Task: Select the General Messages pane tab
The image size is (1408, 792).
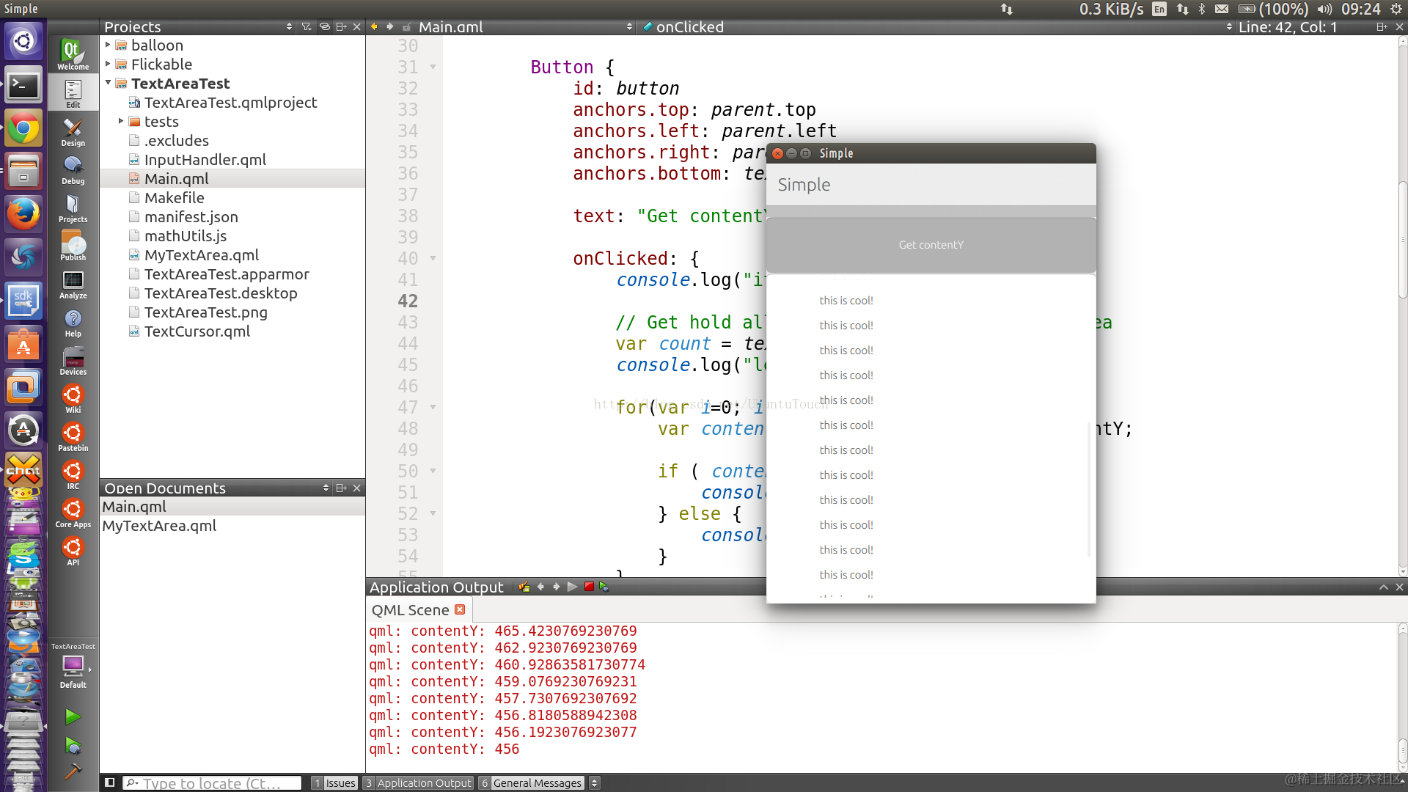Action: point(532,782)
